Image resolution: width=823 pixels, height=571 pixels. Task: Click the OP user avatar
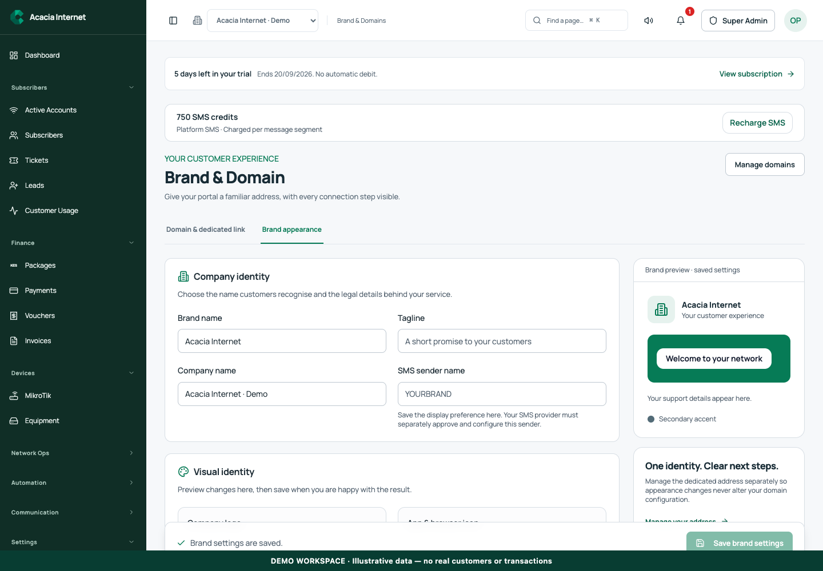796,21
